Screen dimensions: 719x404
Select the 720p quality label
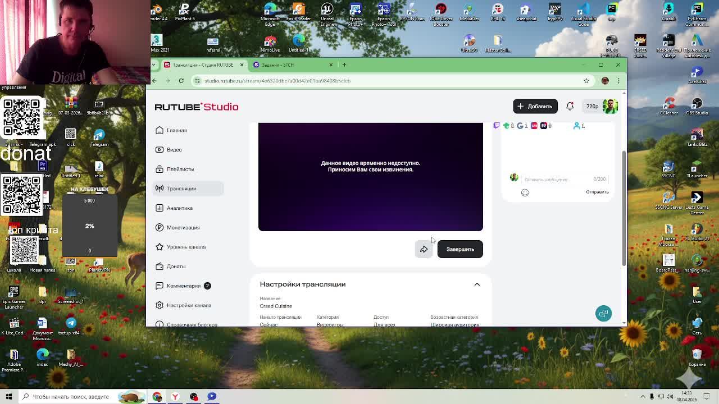tap(593, 106)
